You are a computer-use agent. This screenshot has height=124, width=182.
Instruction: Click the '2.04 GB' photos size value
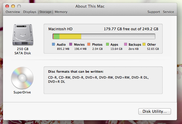point(97,49)
